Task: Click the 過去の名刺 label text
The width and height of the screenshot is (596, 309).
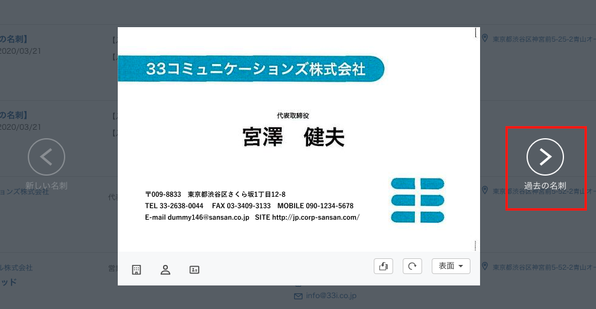Action: tap(545, 185)
